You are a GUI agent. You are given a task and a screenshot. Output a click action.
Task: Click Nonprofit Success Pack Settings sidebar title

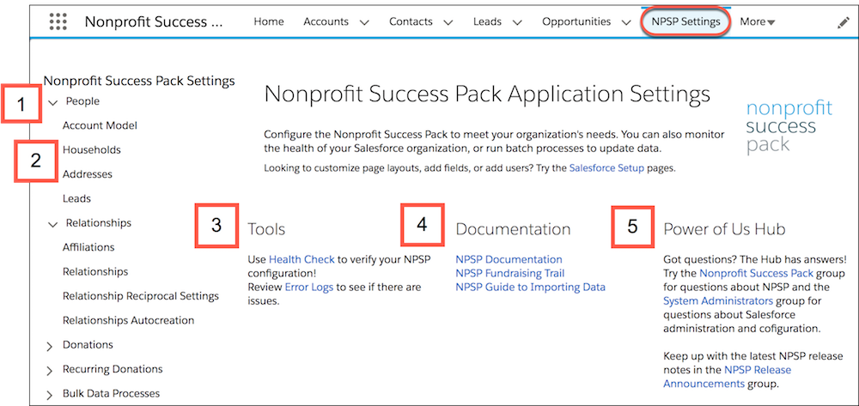pyautogui.click(x=139, y=81)
